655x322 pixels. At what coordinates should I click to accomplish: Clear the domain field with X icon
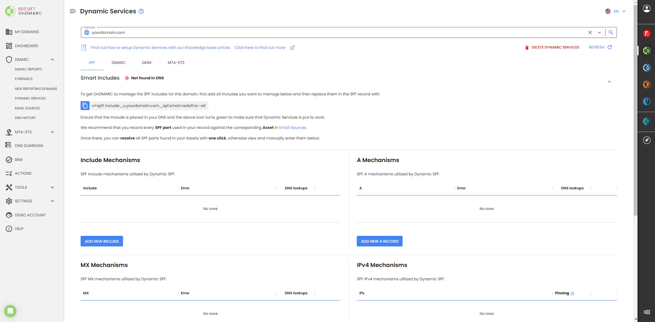pos(590,32)
